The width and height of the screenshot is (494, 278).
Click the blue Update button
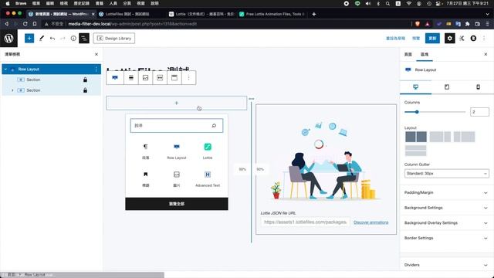[x=432, y=38]
